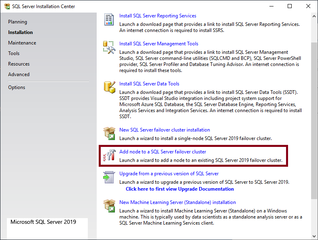318x240 pixels.
Task: Open Install SQL Server Management Tools link
Action: [x=159, y=44]
